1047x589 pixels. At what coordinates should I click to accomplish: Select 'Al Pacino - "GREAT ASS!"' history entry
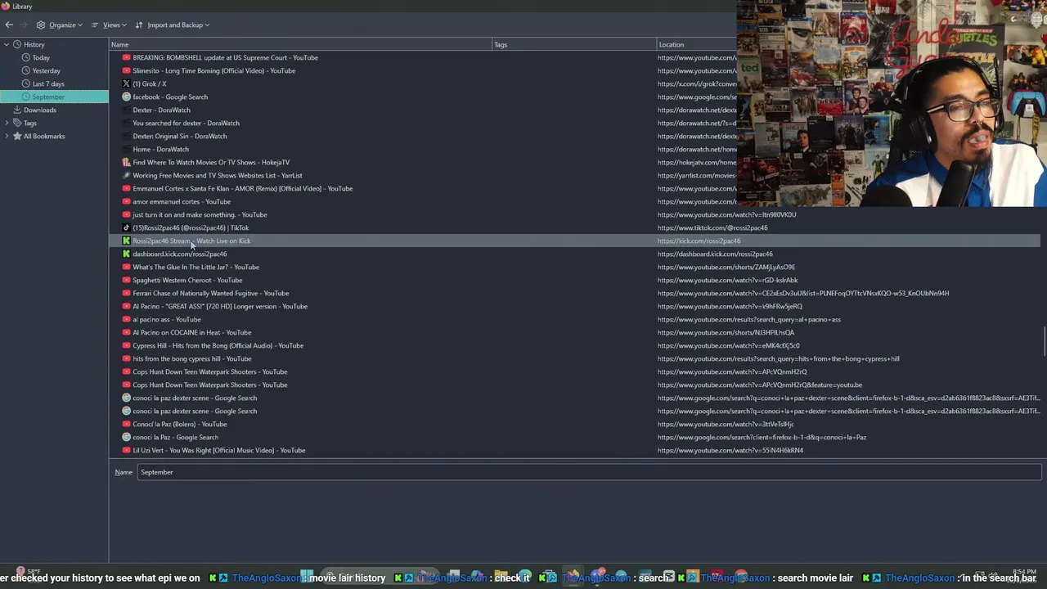coord(220,306)
